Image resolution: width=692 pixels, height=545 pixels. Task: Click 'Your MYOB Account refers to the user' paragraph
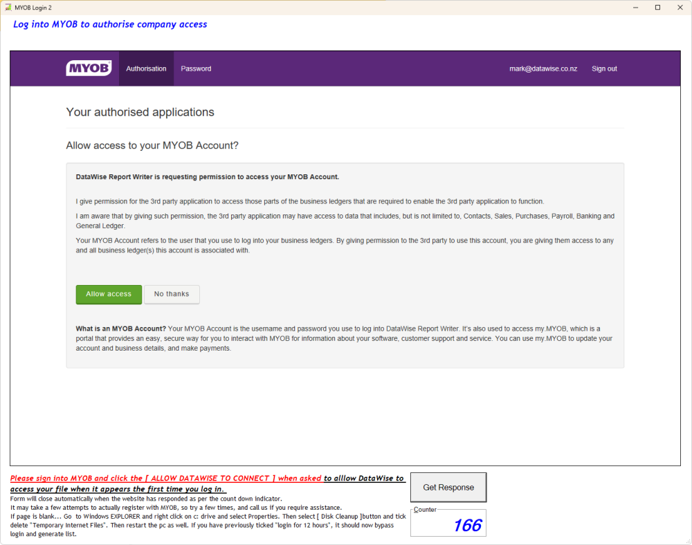[345, 246]
